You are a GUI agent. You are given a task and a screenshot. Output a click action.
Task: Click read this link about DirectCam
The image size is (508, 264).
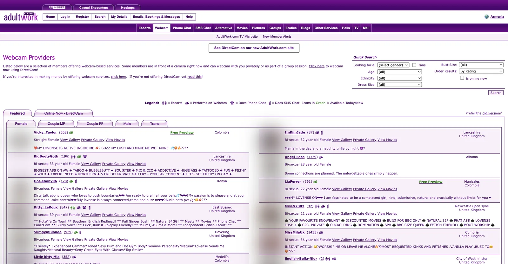pos(195,77)
